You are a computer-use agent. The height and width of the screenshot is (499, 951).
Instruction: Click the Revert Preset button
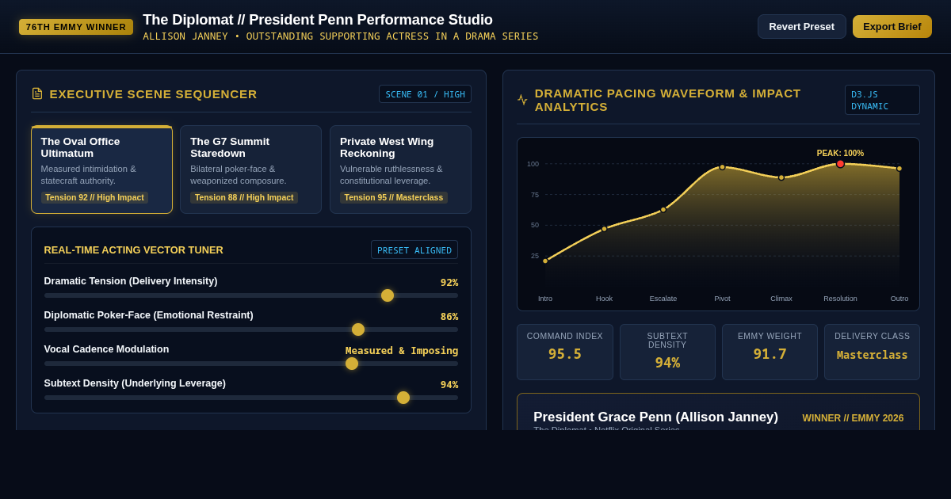click(801, 26)
